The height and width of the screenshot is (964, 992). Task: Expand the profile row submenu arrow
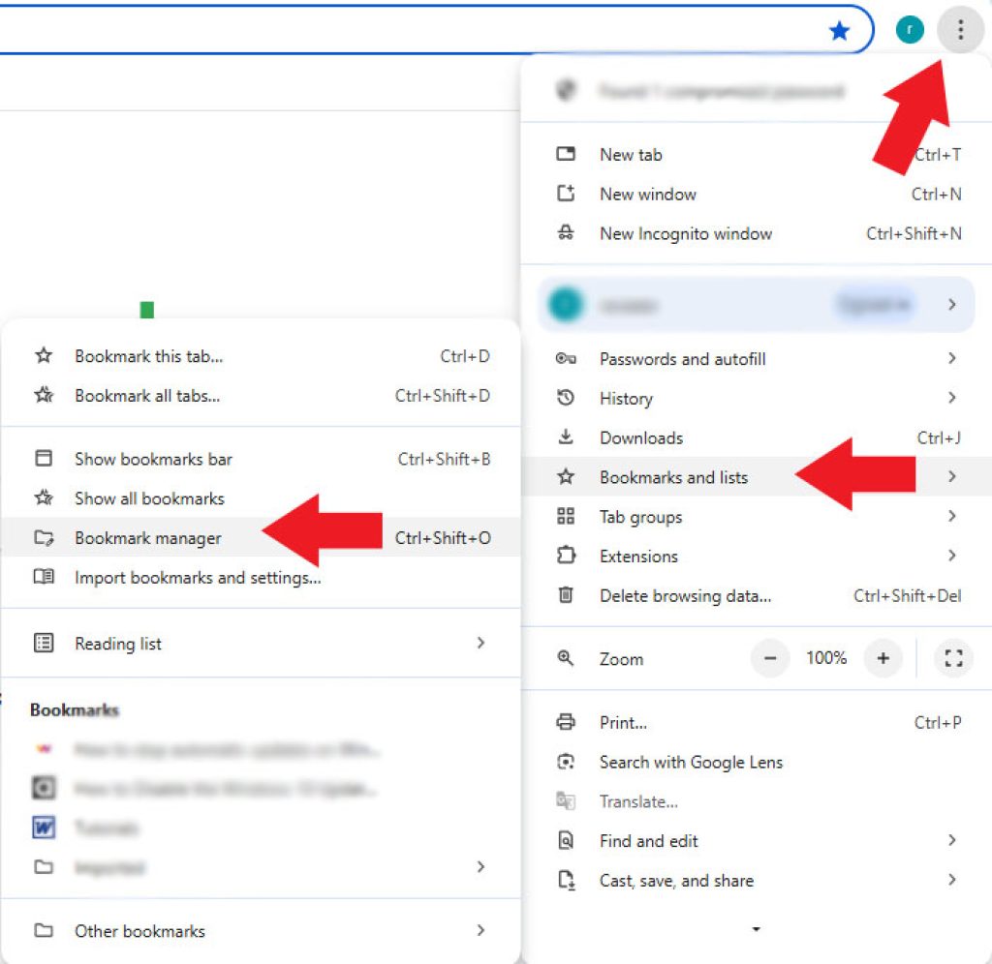tap(952, 305)
